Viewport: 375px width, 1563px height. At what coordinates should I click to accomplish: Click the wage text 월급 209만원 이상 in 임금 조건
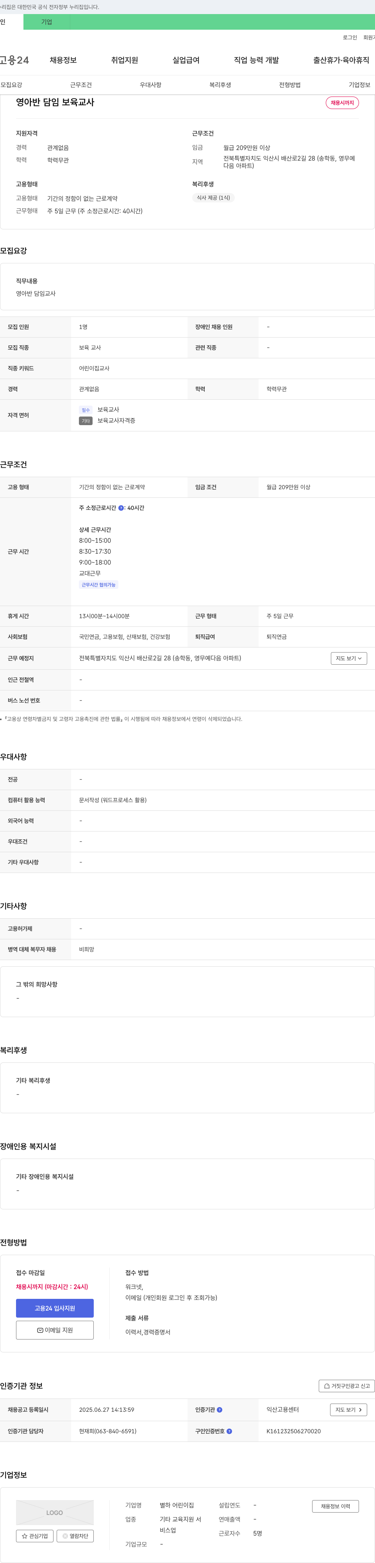tap(288, 487)
